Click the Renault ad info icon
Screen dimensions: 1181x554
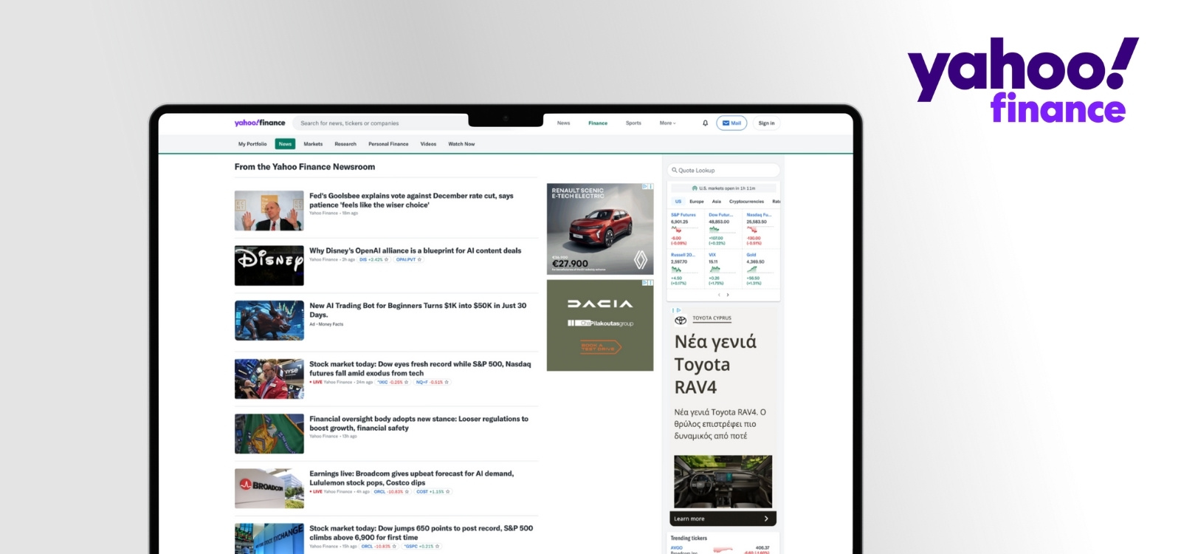click(645, 187)
